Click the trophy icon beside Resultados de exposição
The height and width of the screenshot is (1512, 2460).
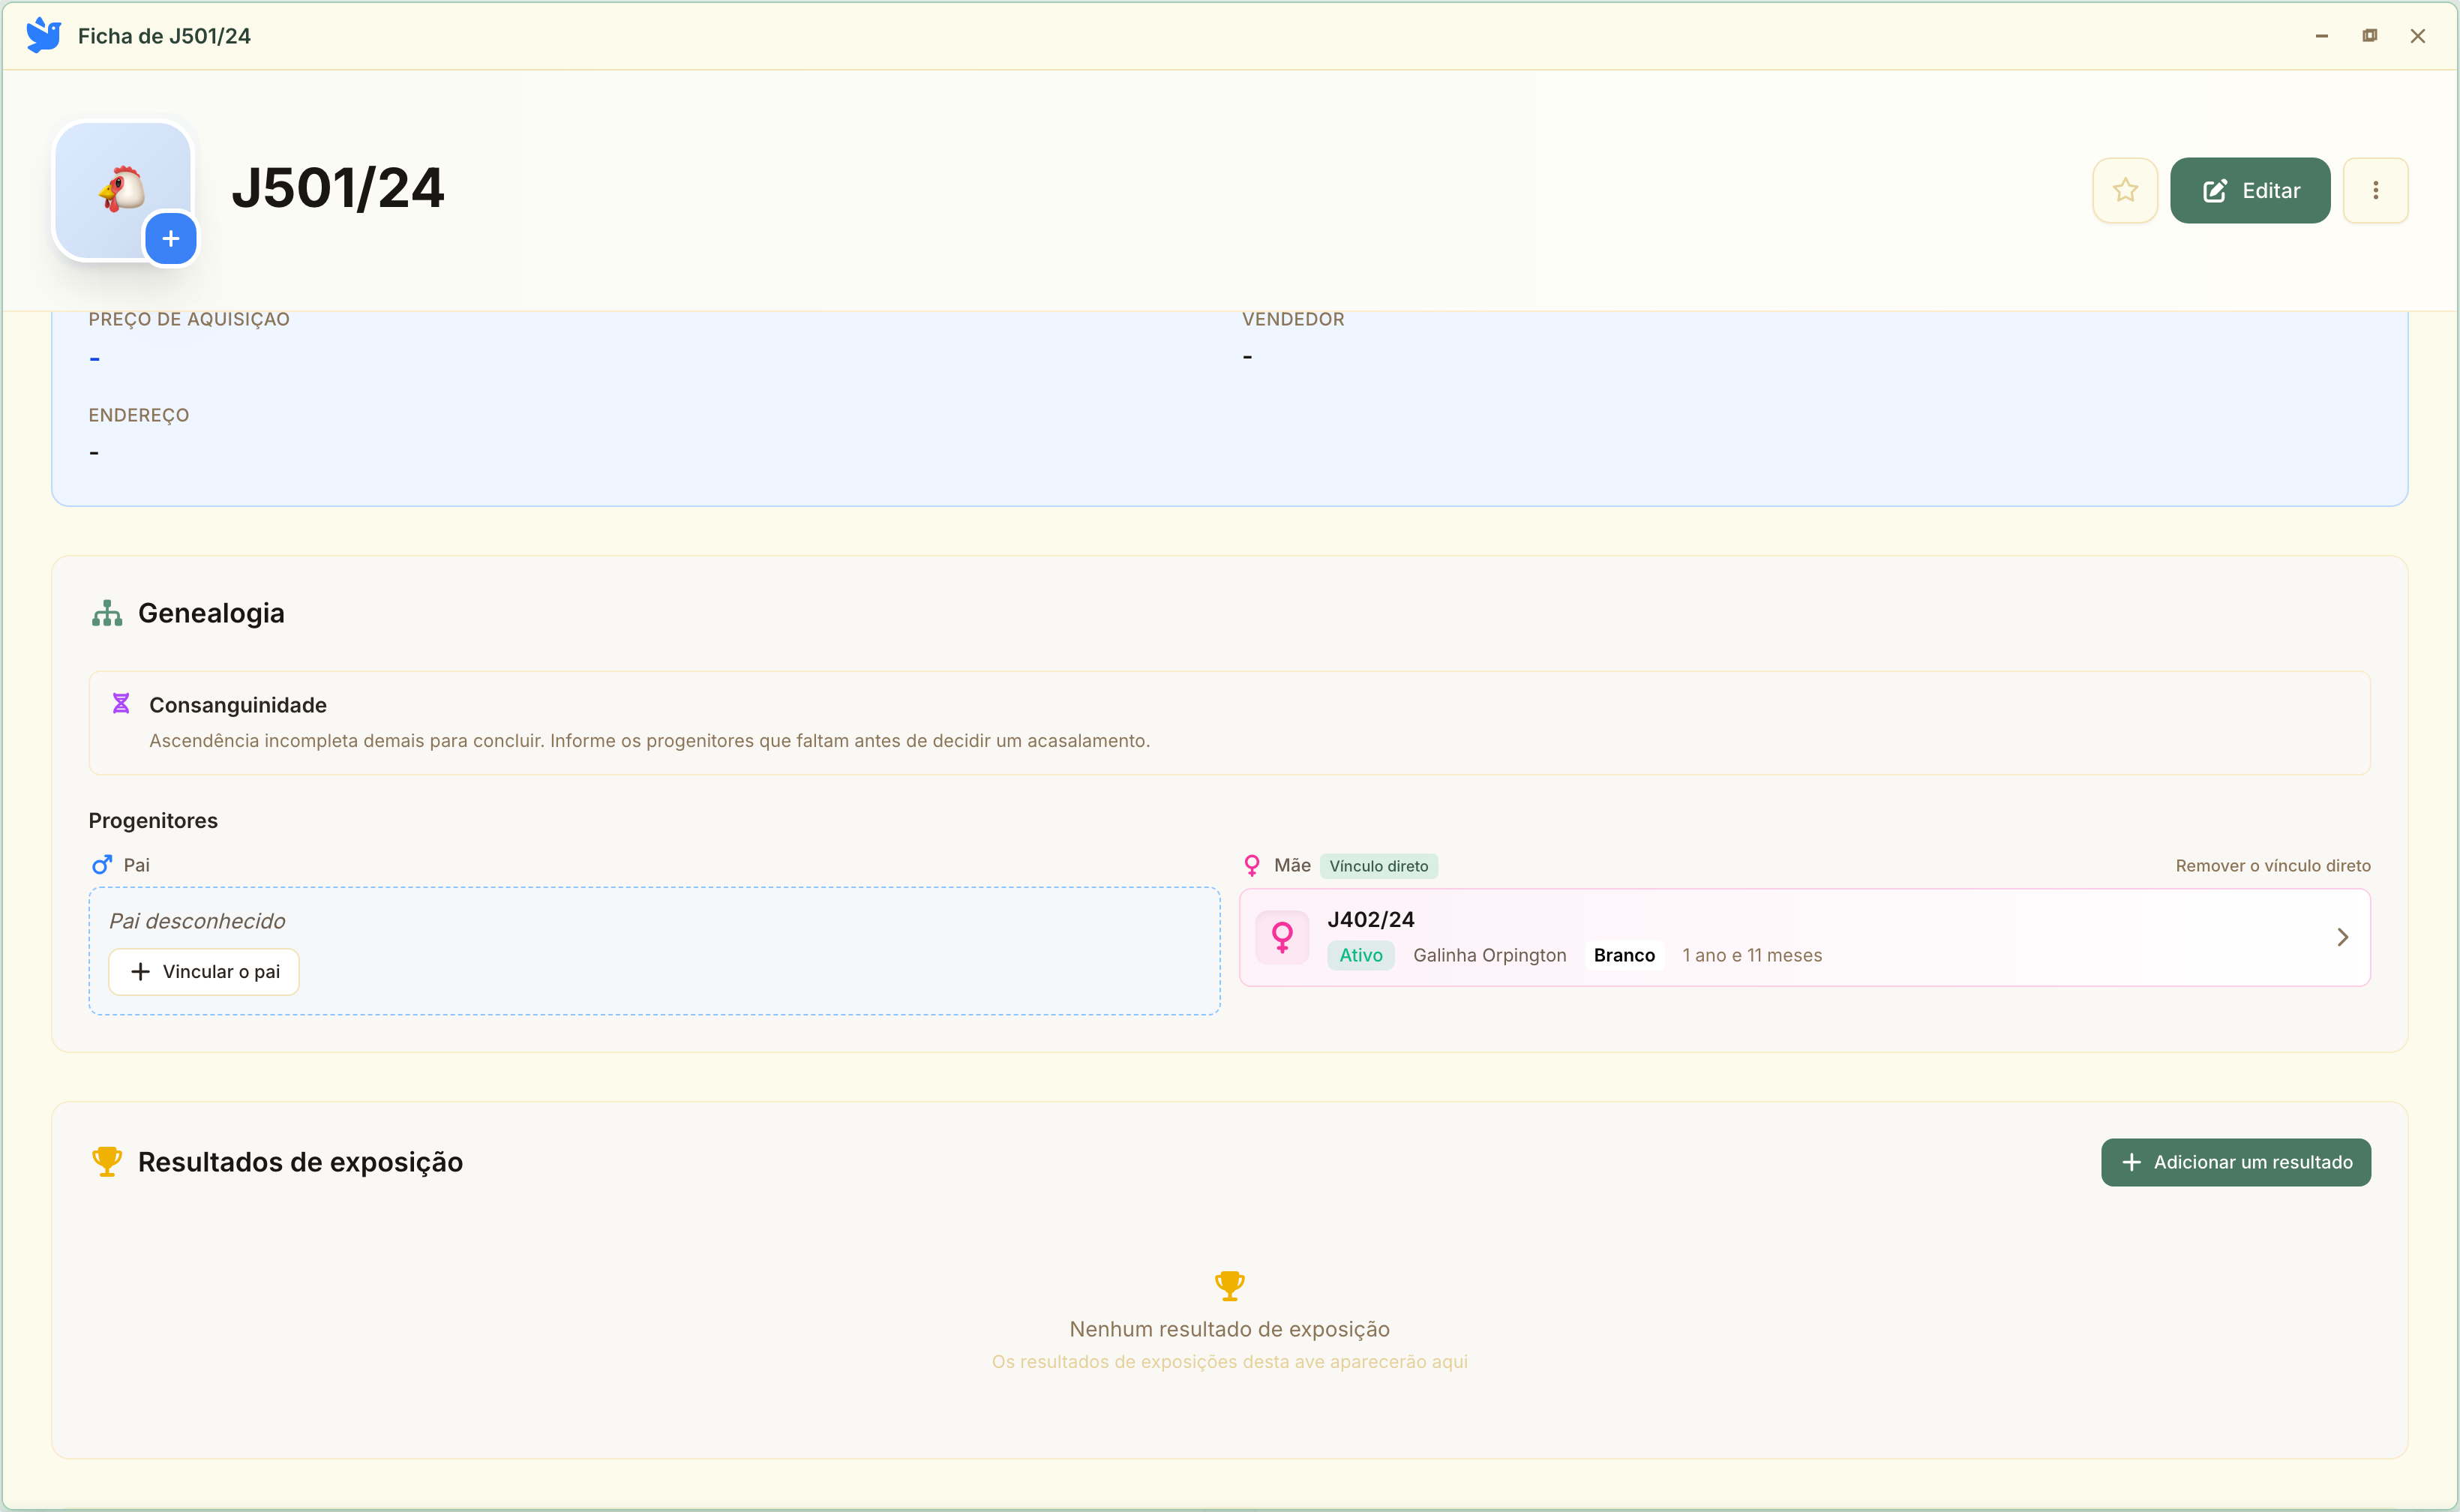107,1161
